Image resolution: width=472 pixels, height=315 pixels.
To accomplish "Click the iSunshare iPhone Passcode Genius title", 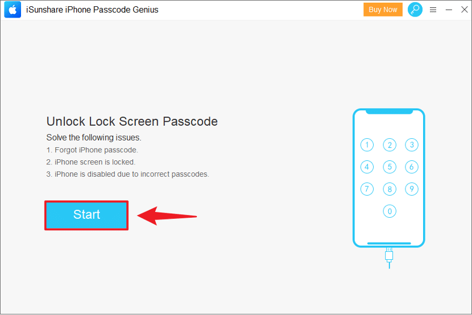I will 92,10.
